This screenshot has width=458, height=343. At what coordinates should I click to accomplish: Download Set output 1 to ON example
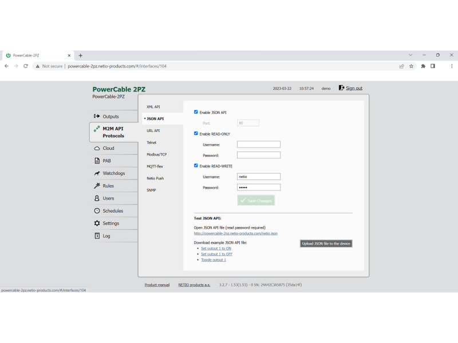(216, 249)
